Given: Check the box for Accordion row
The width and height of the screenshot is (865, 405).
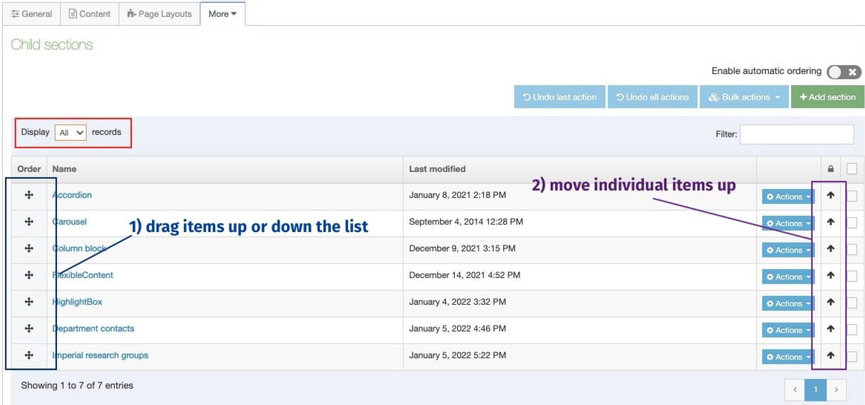Looking at the screenshot, I should 852,196.
